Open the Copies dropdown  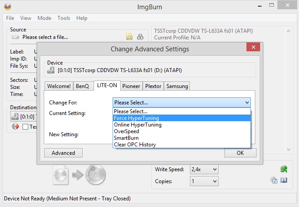(x=204, y=181)
